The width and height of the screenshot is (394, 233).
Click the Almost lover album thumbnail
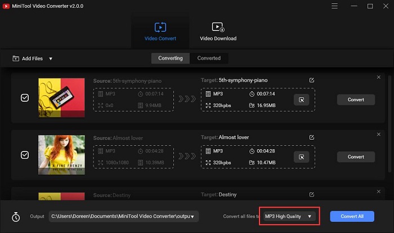[61, 155]
